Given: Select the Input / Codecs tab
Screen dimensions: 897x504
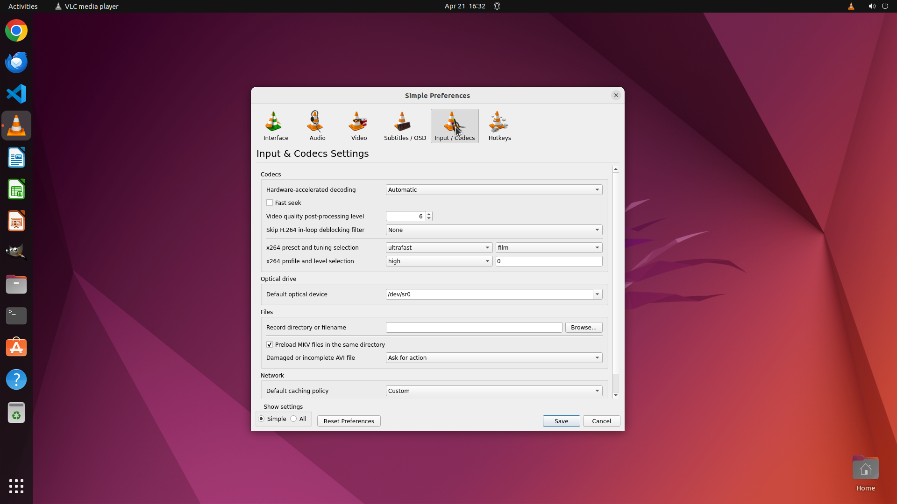Looking at the screenshot, I should [454, 126].
